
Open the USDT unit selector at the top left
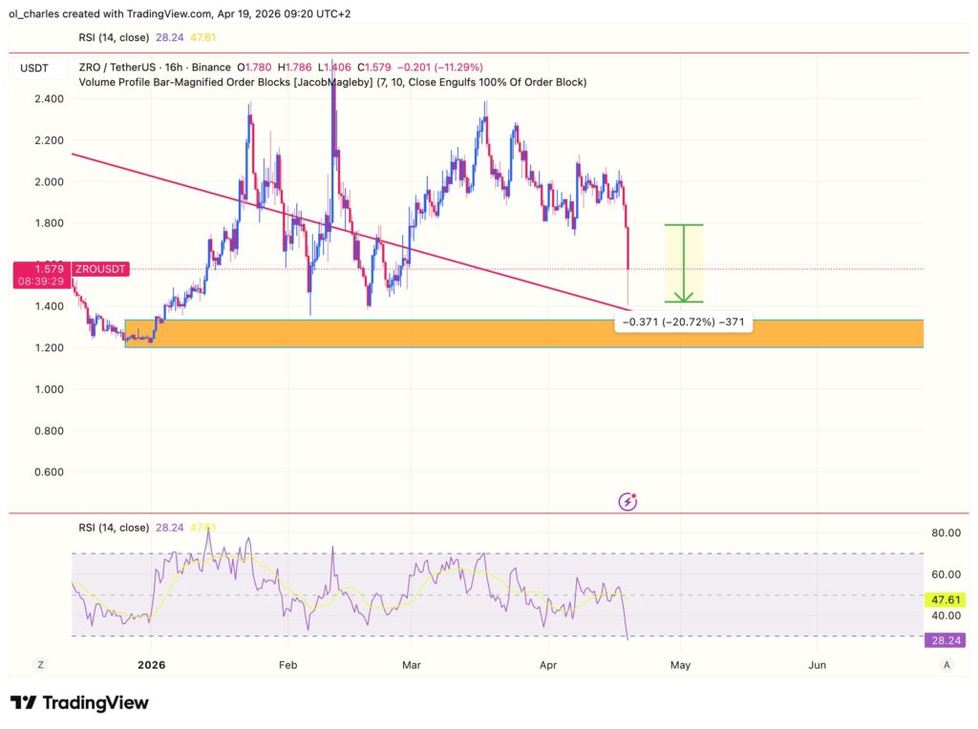[32, 68]
